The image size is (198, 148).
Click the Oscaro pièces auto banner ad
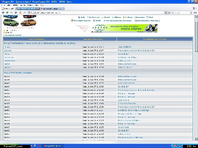(x=124, y=28)
